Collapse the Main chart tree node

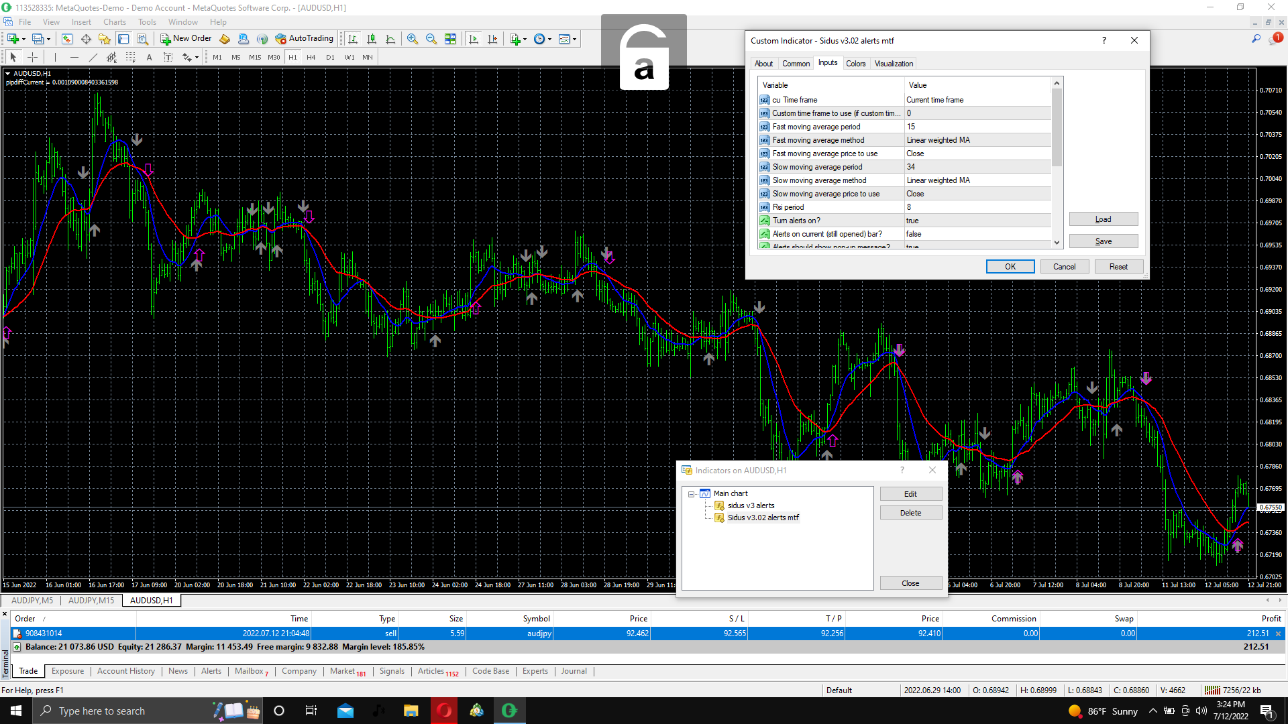coord(691,494)
